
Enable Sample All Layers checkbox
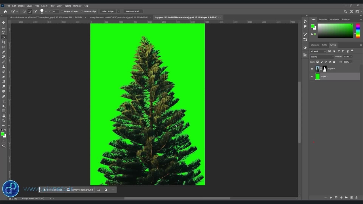click(62, 12)
